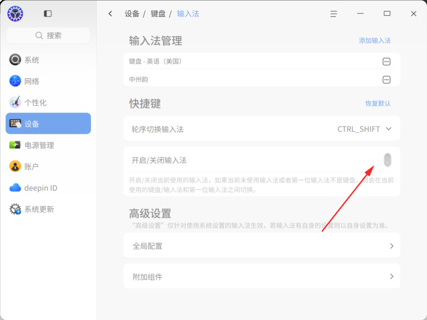The image size is (427, 320).
Task: Toggle the sidebar collapse icon
Action: click(48, 14)
